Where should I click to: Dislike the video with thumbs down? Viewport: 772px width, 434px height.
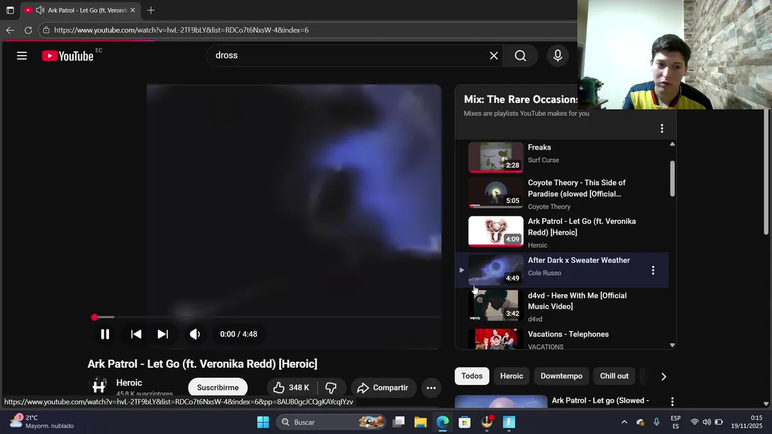click(x=331, y=388)
